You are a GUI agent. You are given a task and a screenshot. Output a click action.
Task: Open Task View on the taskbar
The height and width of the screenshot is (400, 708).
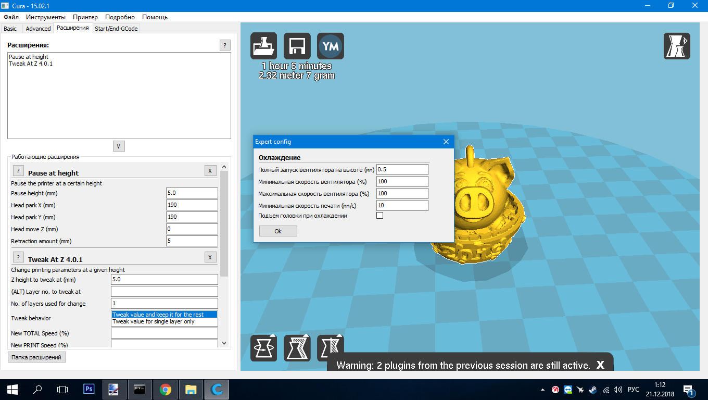coord(62,389)
